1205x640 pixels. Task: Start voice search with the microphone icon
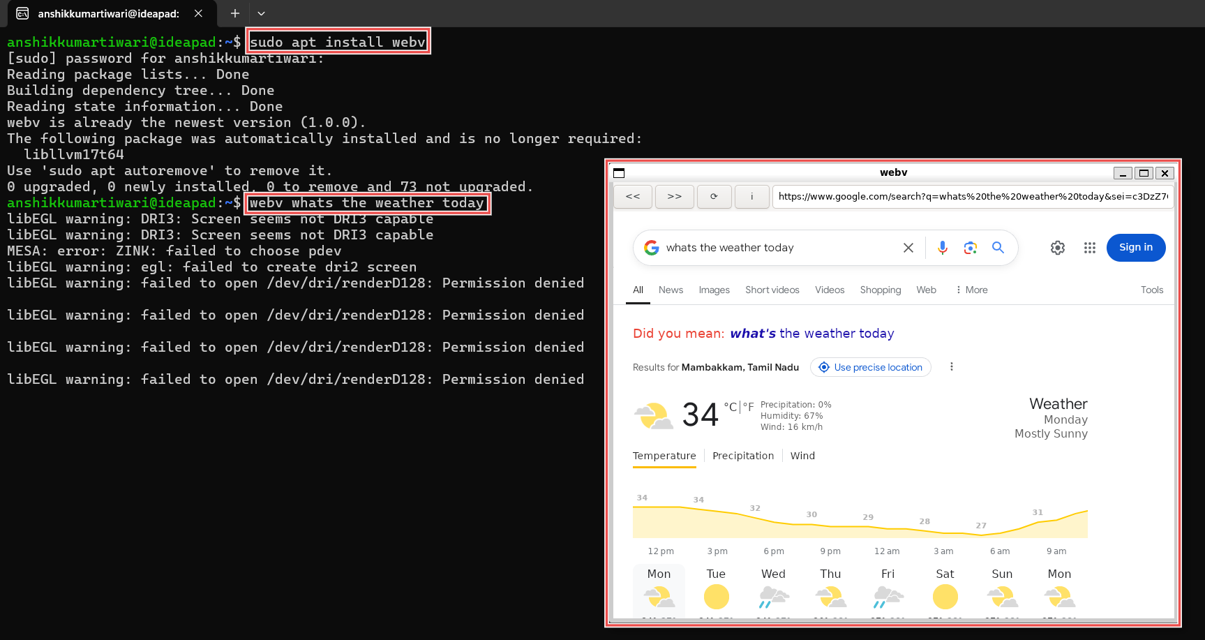(943, 247)
